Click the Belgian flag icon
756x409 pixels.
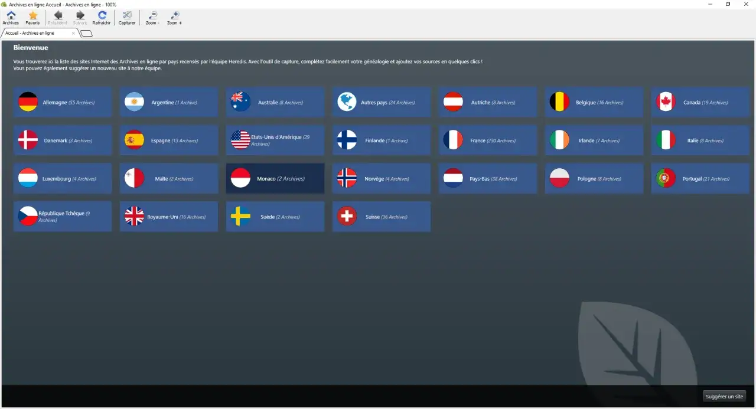coord(559,102)
